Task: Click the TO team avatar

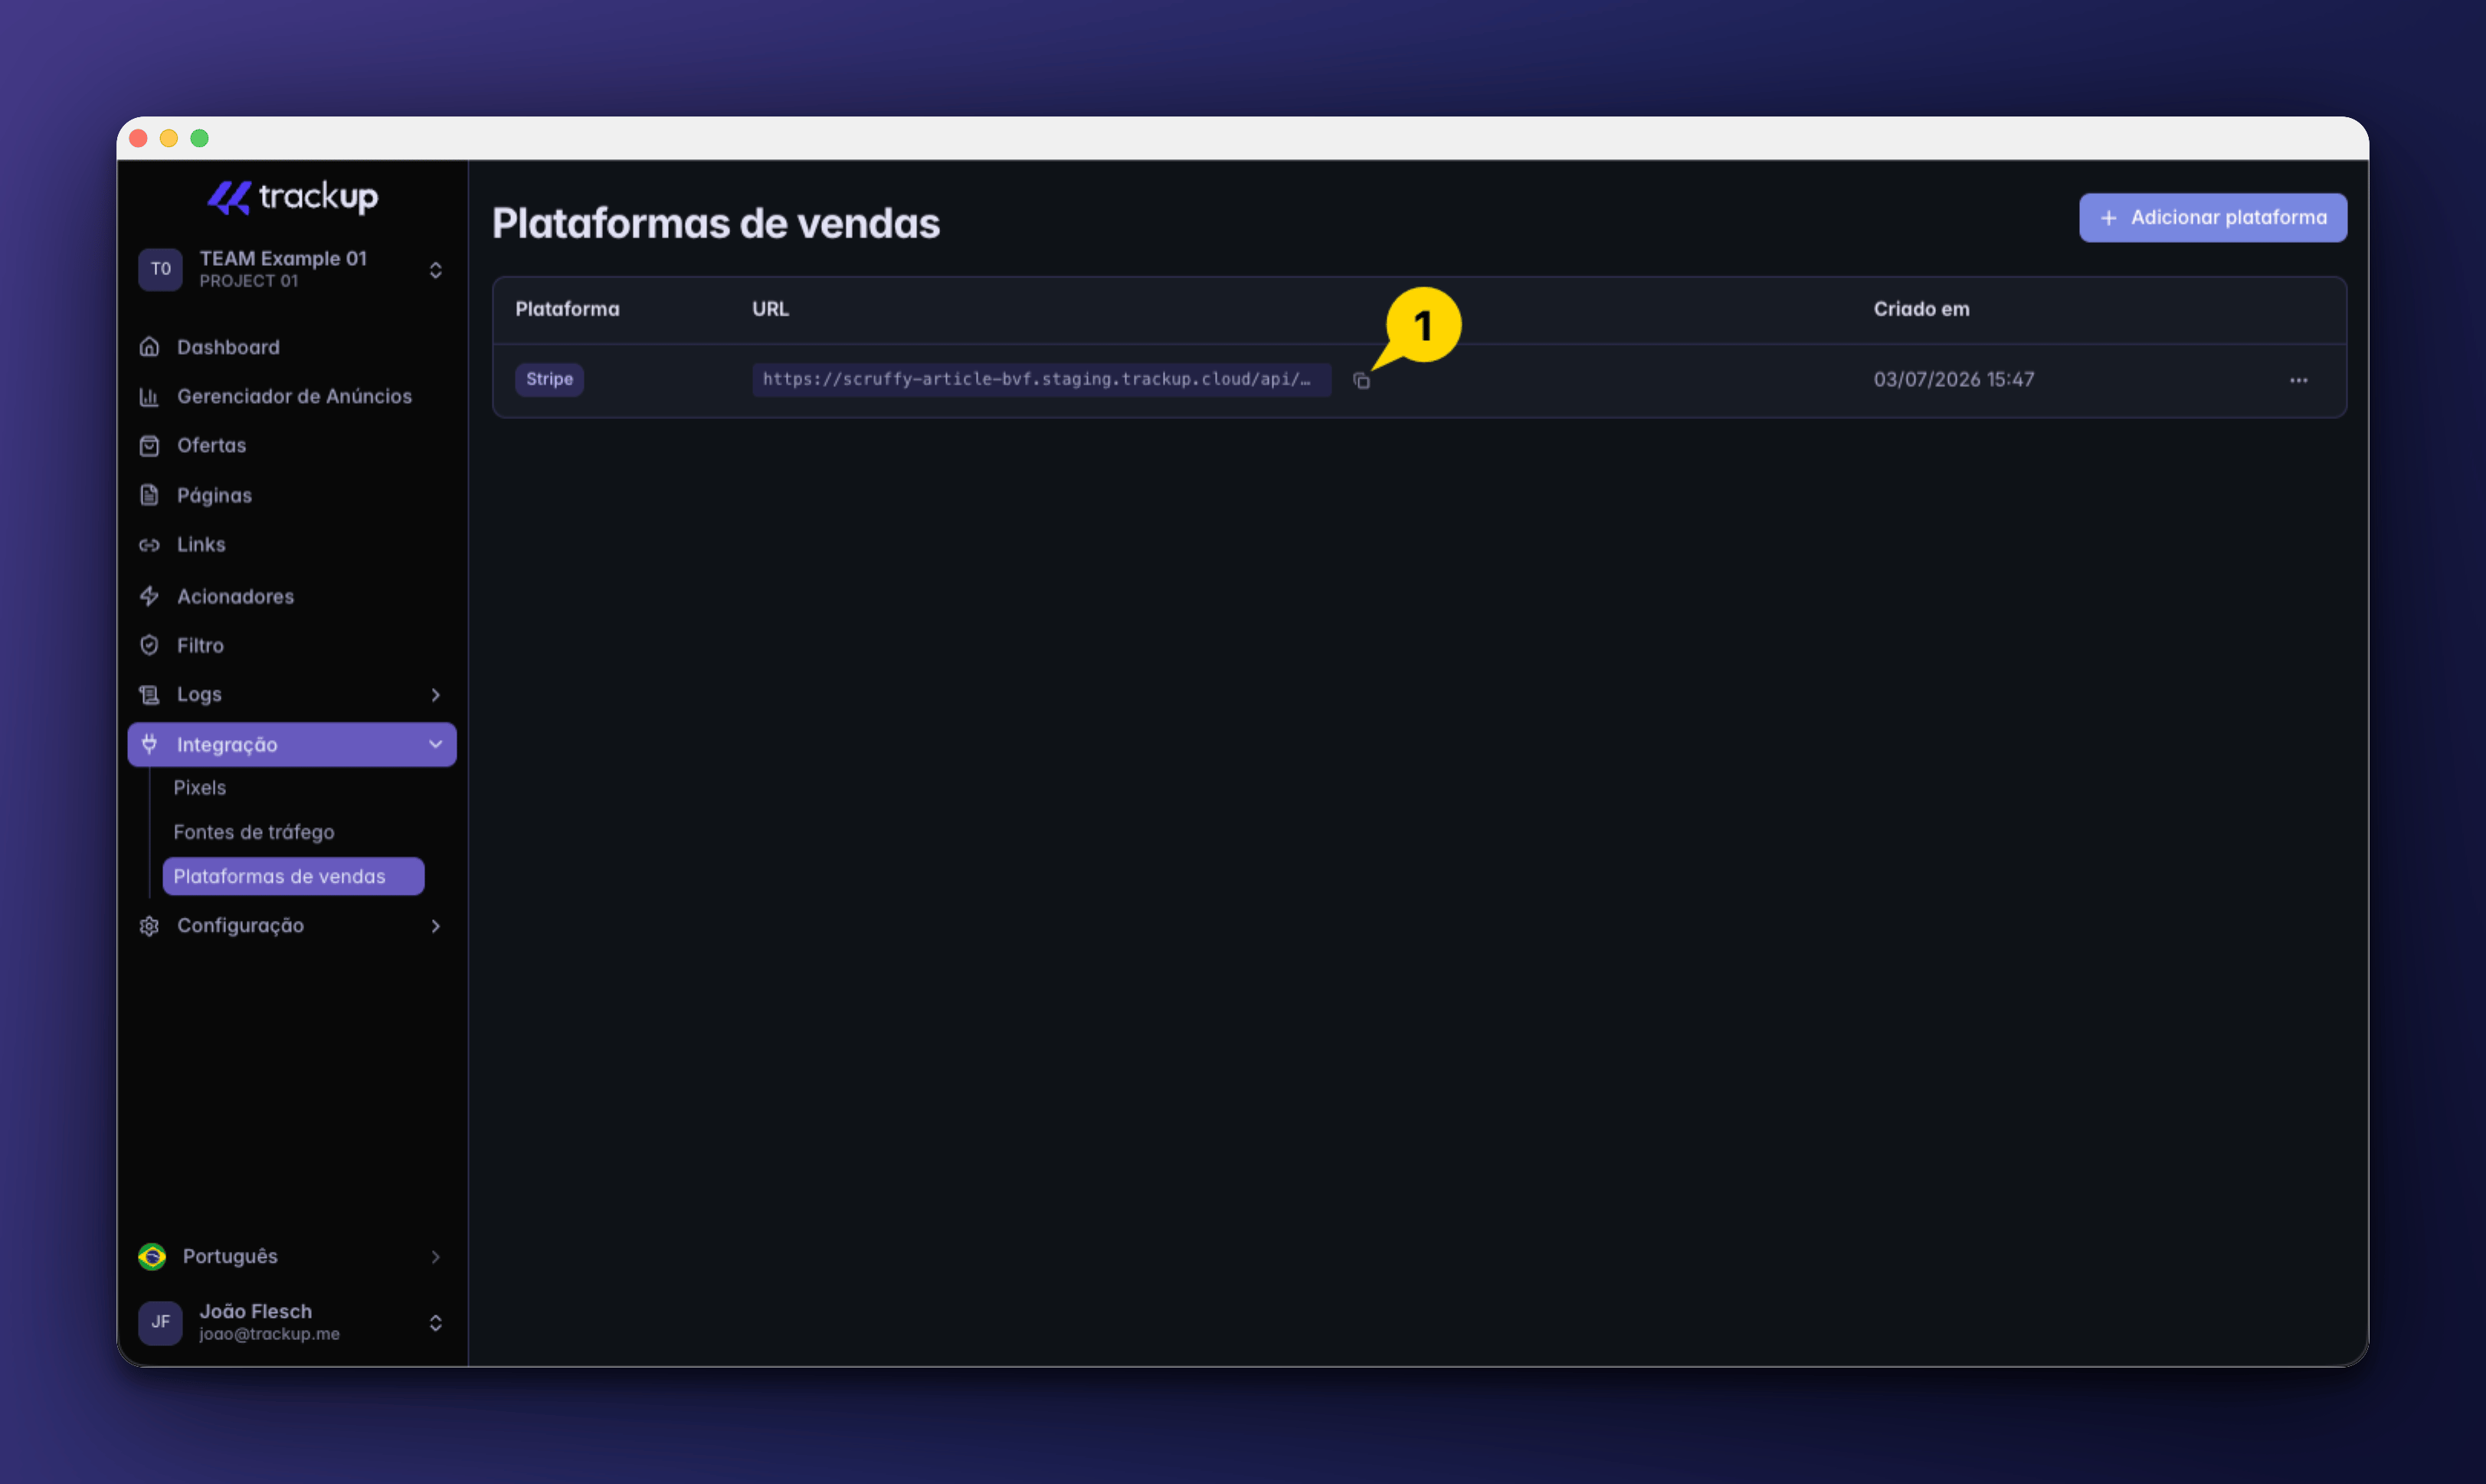Action: tap(160, 269)
